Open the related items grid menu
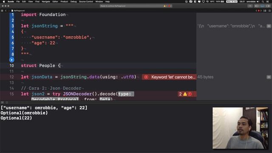 pos(2,11)
